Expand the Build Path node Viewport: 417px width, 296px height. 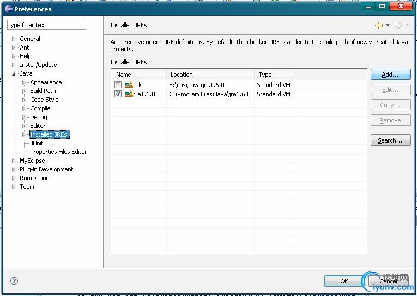23,91
